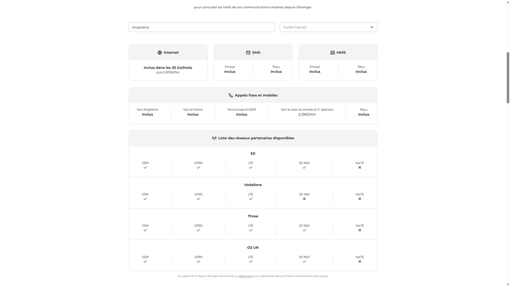Click EE's GSM green checkmark
Viewport: 510px width, 287px height.
pyautogui.click(x=145, y=168)
